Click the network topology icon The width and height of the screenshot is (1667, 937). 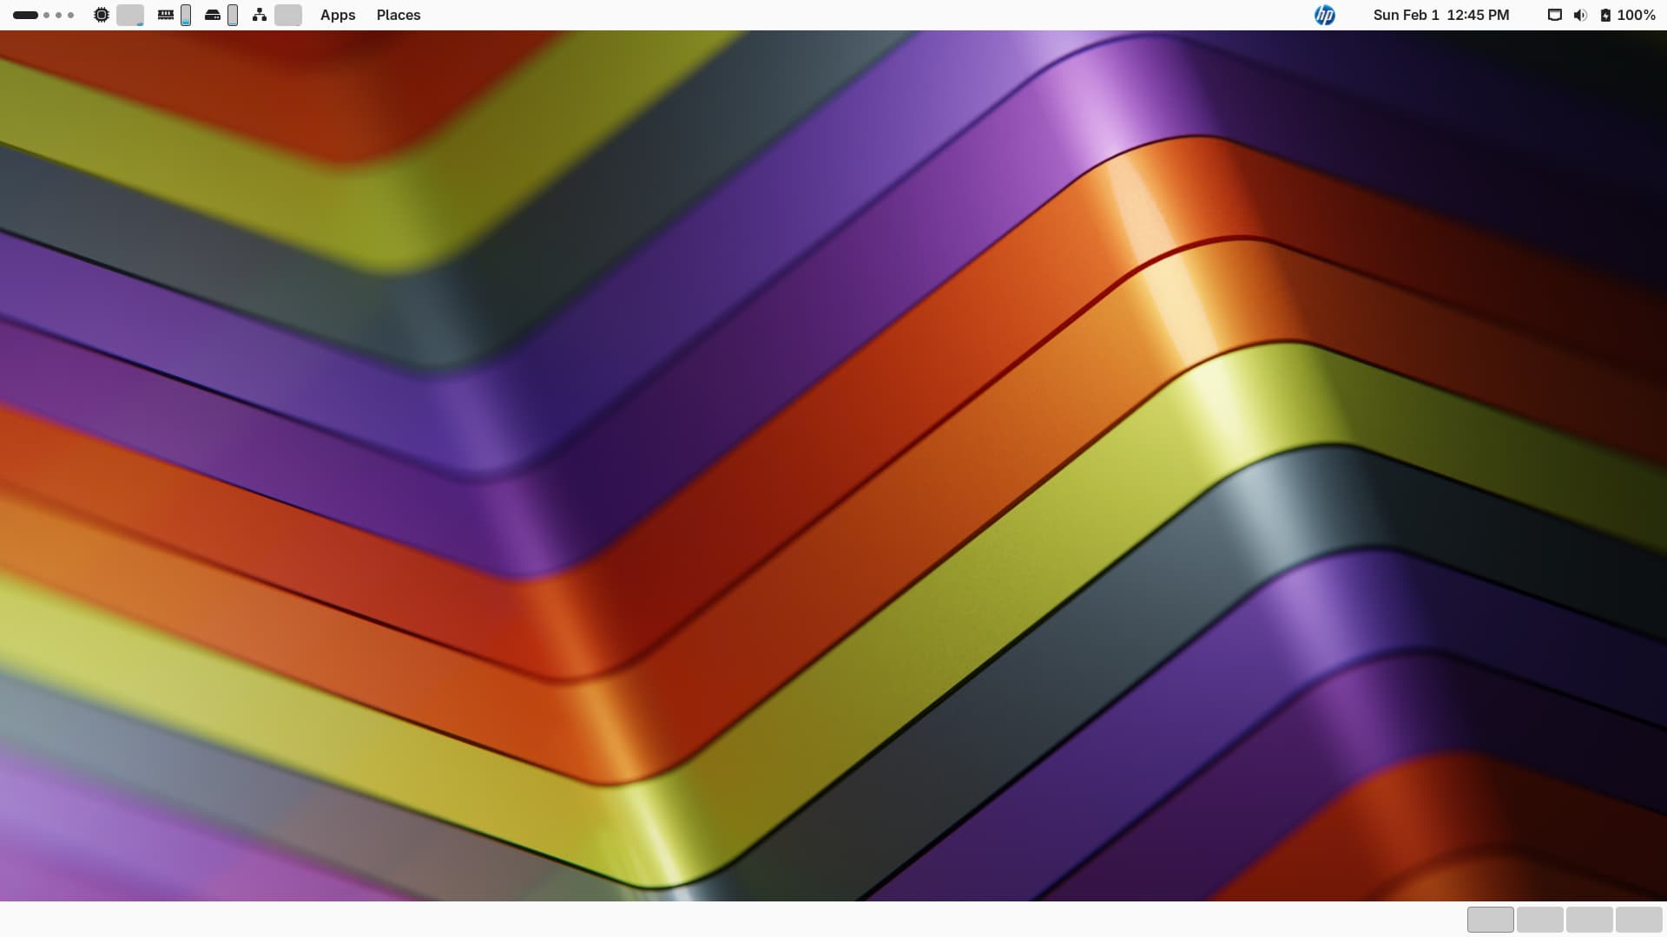click(x=259, y=15)
